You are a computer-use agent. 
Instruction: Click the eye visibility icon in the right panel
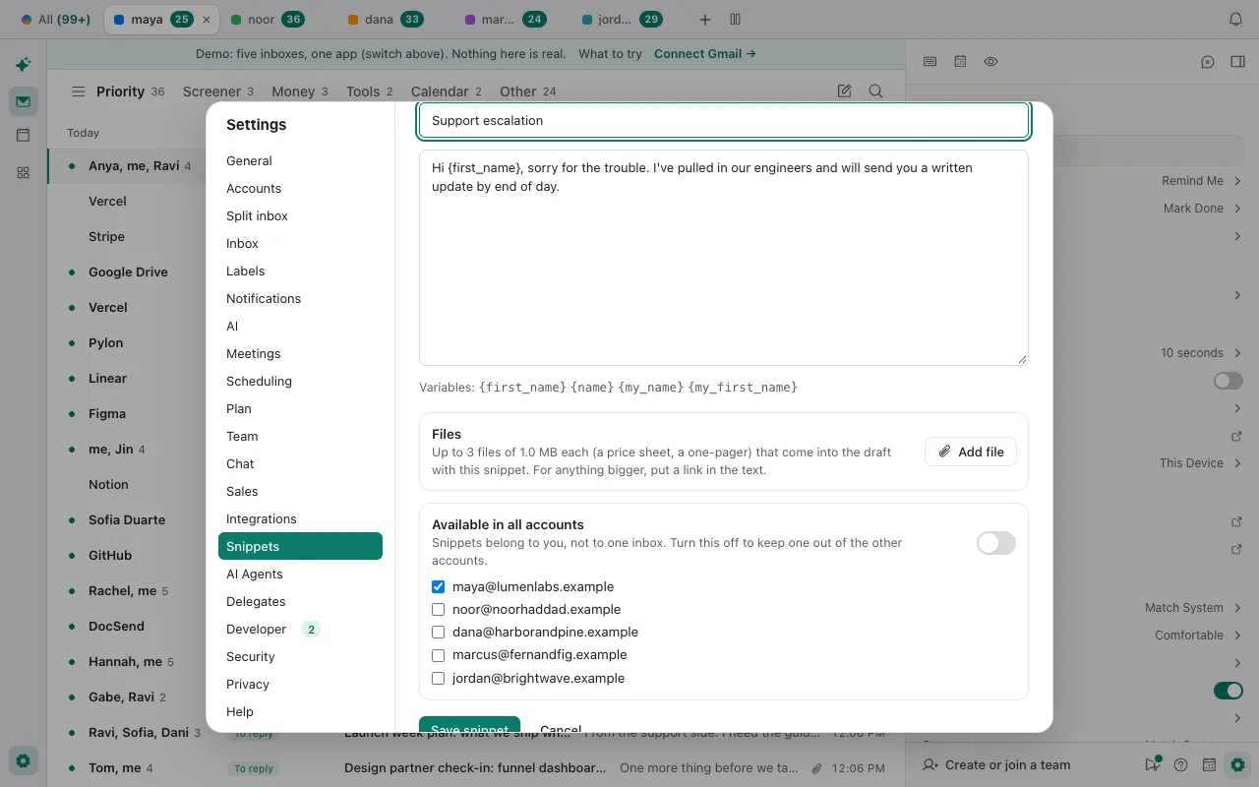tap(990, 62)
